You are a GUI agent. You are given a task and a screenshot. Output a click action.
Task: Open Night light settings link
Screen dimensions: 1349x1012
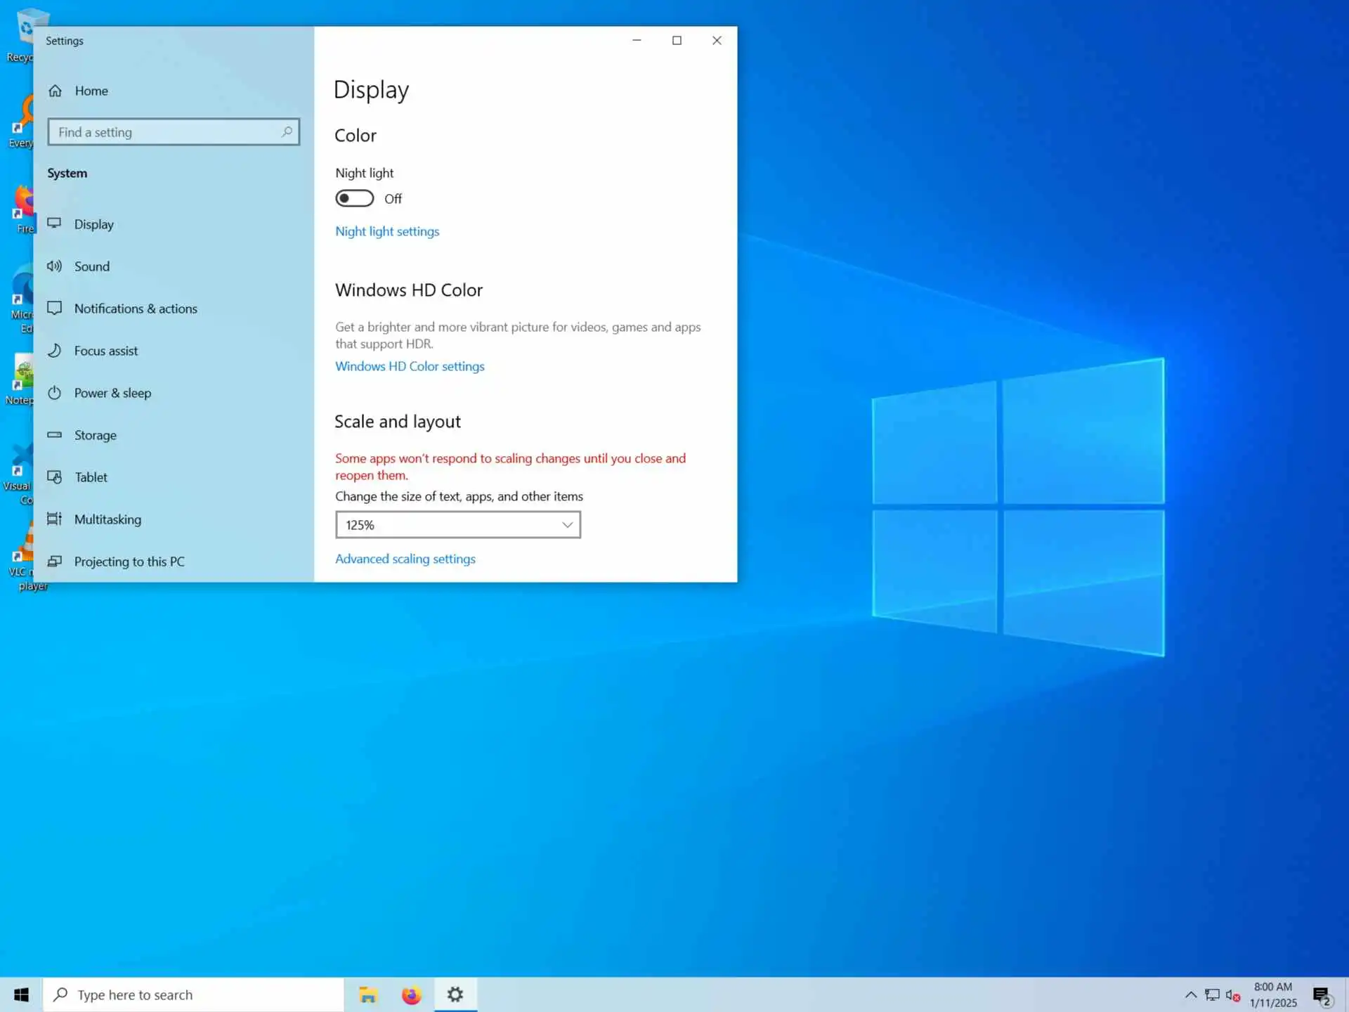(x=386, y=231)
